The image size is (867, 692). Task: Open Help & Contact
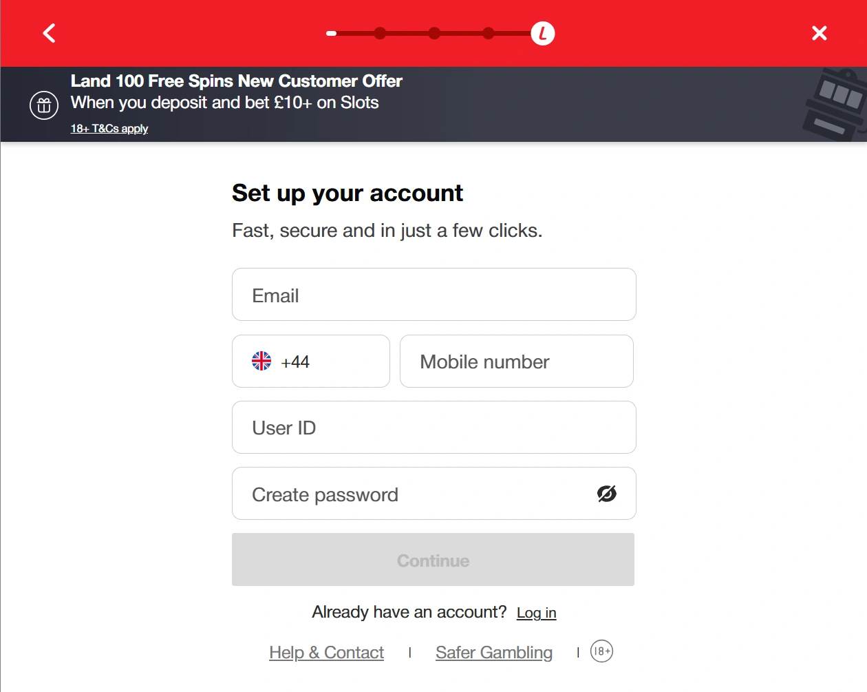click(326, 652)
